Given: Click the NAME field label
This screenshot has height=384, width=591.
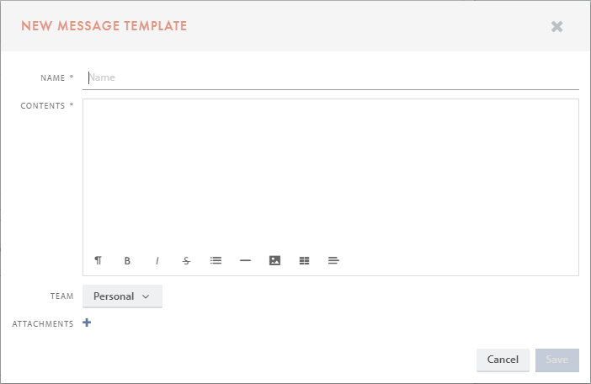Looking at the screenshot, I should click(x=53, y=78).
